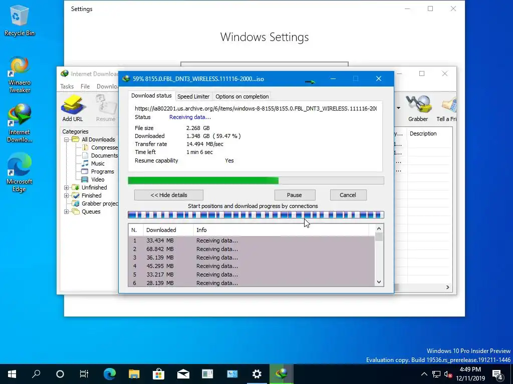This screenshot has height=384, width=513.
Task: Launch Edge from the taskbar
Action: pyautogui.click(x=110, y=374)
